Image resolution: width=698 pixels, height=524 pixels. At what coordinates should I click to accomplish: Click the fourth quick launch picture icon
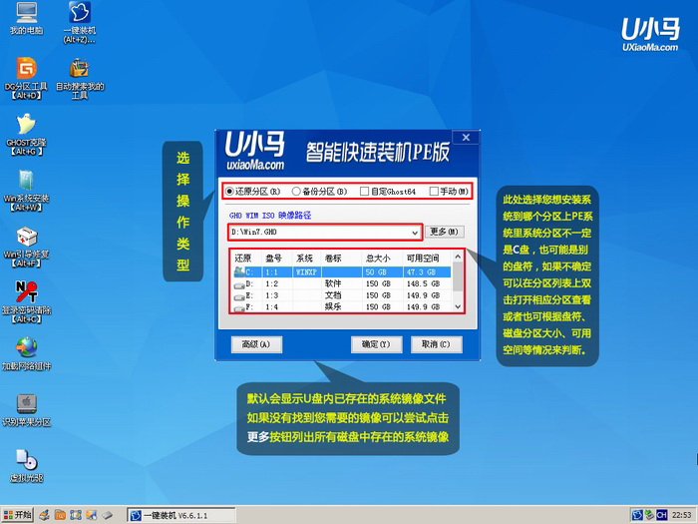[92, 516]
